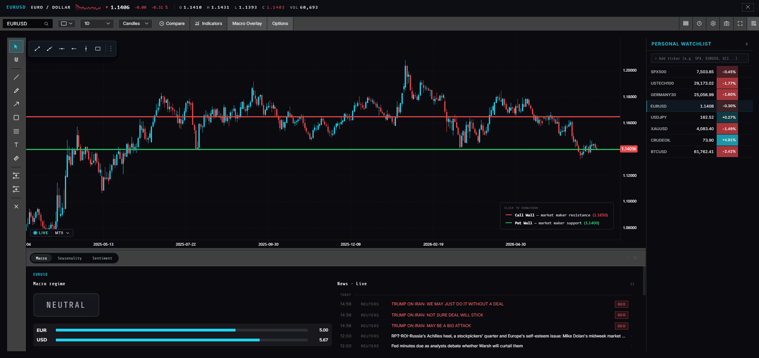This screenshot has width=759, height=358.
Task: Open chart settings gear icon
Action: point(713,23)
